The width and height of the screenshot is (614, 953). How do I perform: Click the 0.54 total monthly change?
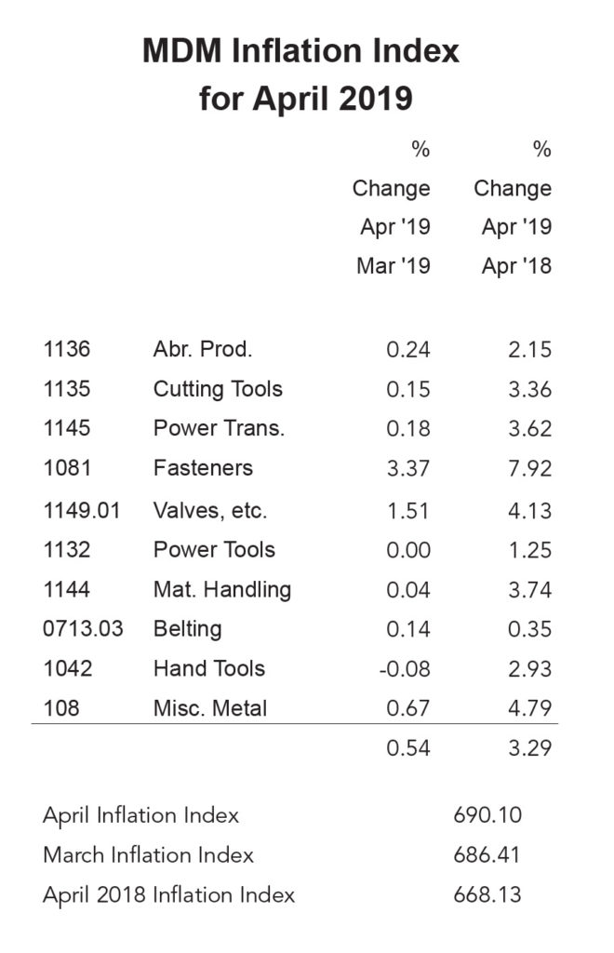[x=408, y=747]
